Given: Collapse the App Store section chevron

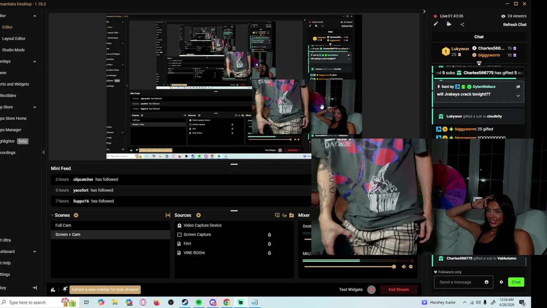Looking at the screenshot, I should 35,107.
